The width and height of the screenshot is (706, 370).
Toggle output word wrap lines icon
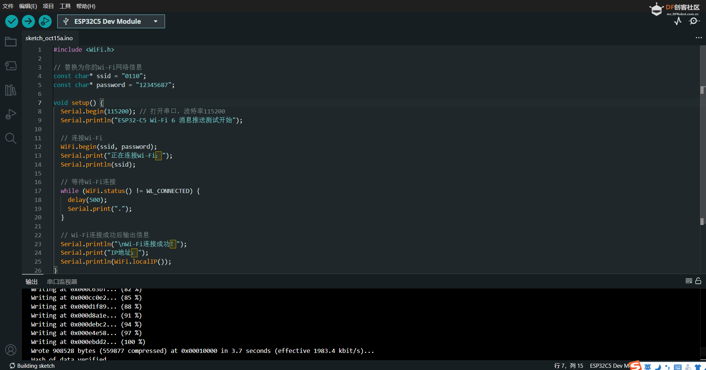[x=689, y=281]
